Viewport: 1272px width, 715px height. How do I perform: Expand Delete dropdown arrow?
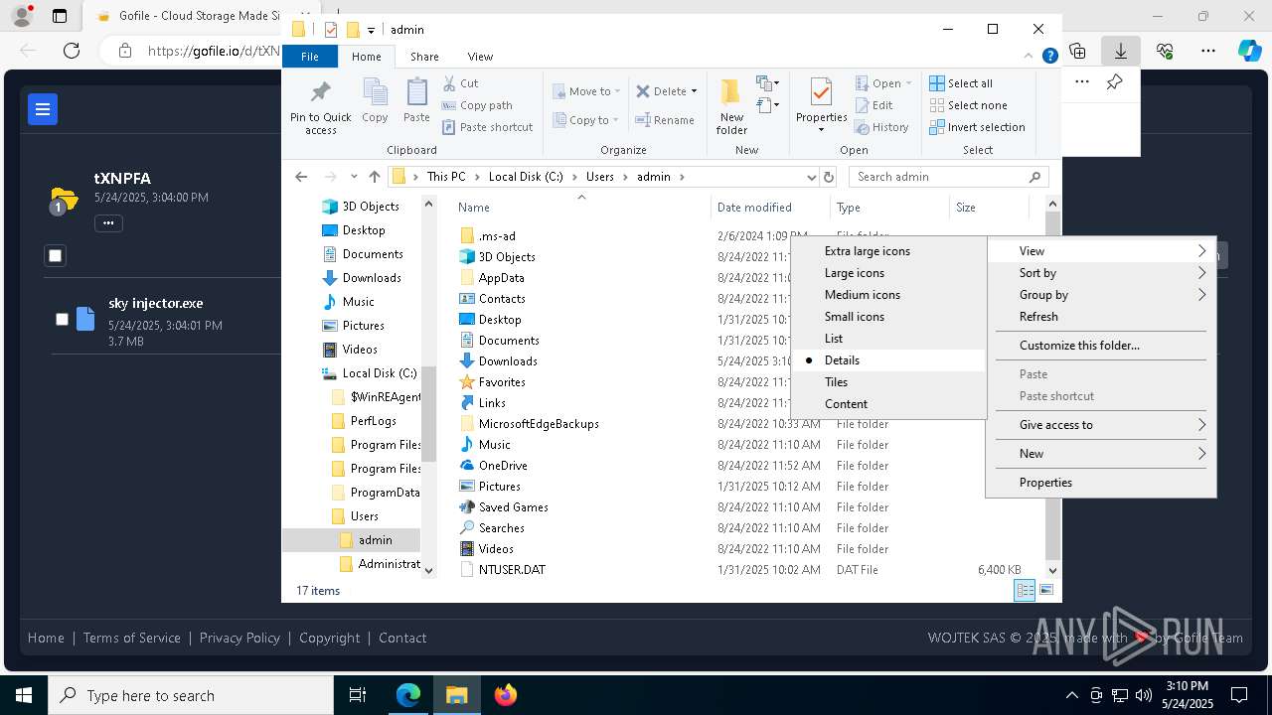[694, 91]
